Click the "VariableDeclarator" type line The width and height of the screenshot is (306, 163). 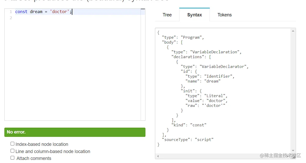point(214,67)
